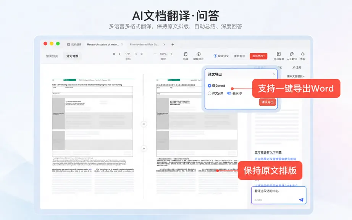
Task: Click the 确认导出 button
Action: [x=267, y=102]
